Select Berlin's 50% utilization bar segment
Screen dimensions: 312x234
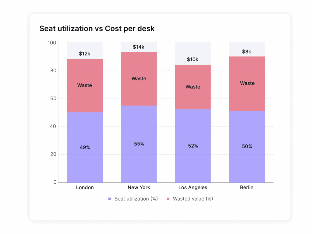[247, 146]
